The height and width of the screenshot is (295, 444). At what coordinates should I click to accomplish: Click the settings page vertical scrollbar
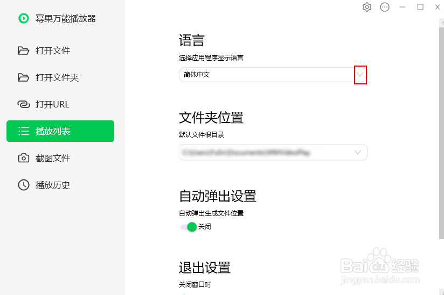[441, 129]
